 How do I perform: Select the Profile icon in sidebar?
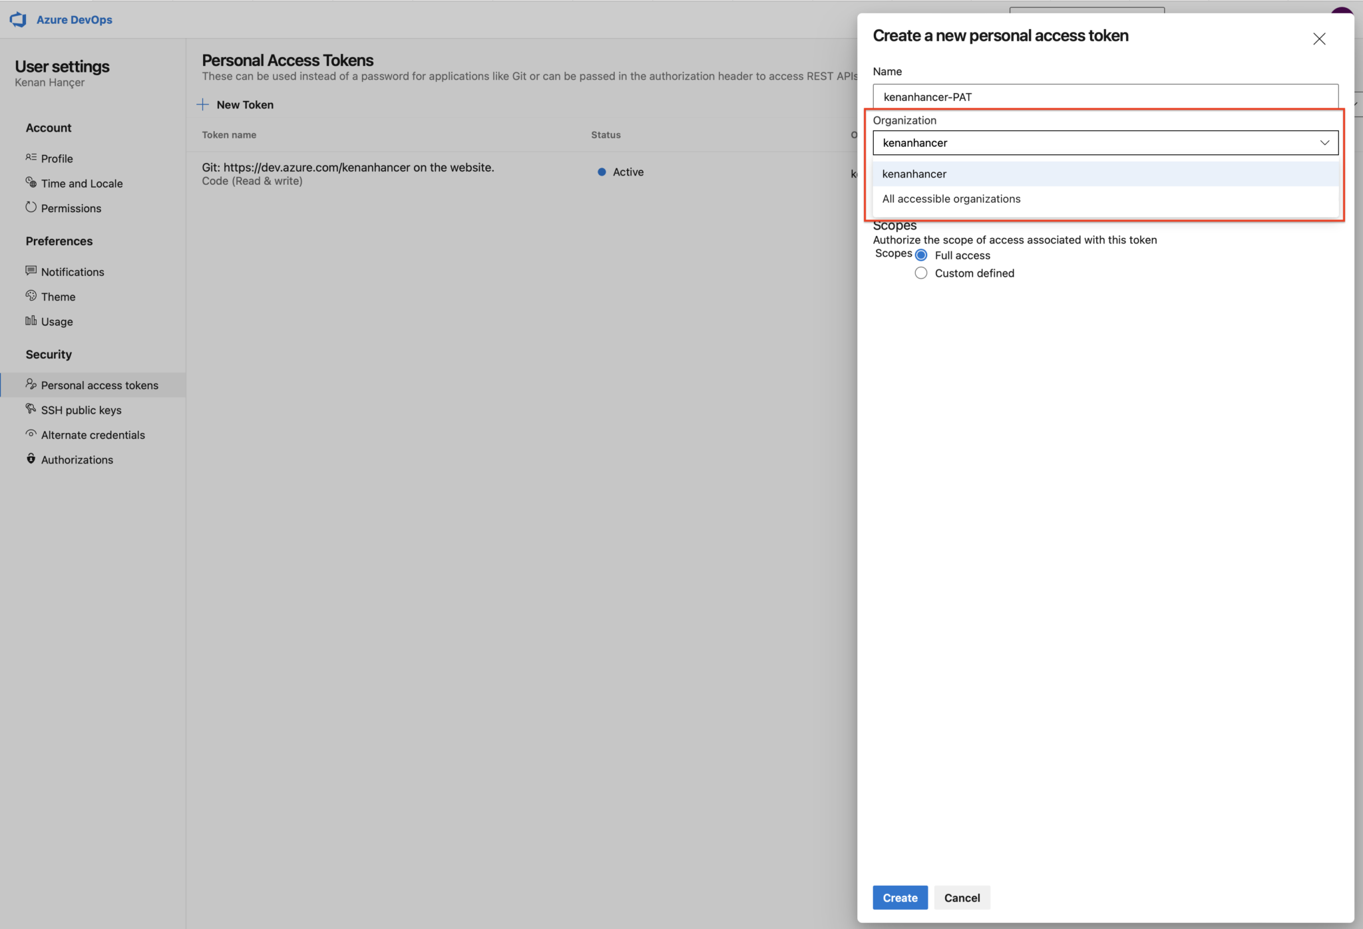point(31,158)
